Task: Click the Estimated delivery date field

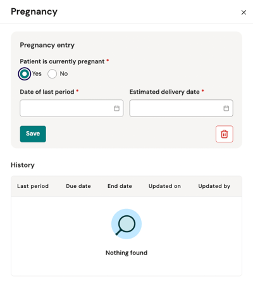Action: 182,108
